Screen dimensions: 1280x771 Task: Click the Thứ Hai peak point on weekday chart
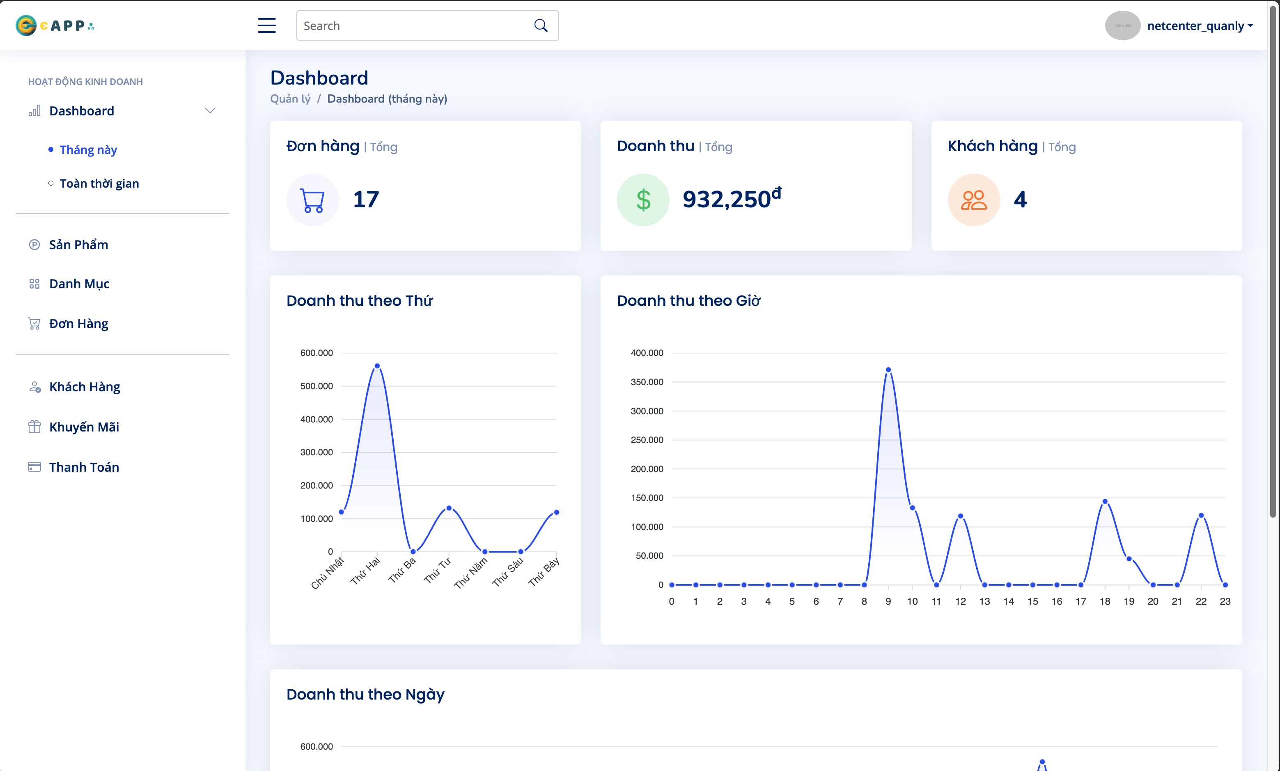click(x=377, y=366)
